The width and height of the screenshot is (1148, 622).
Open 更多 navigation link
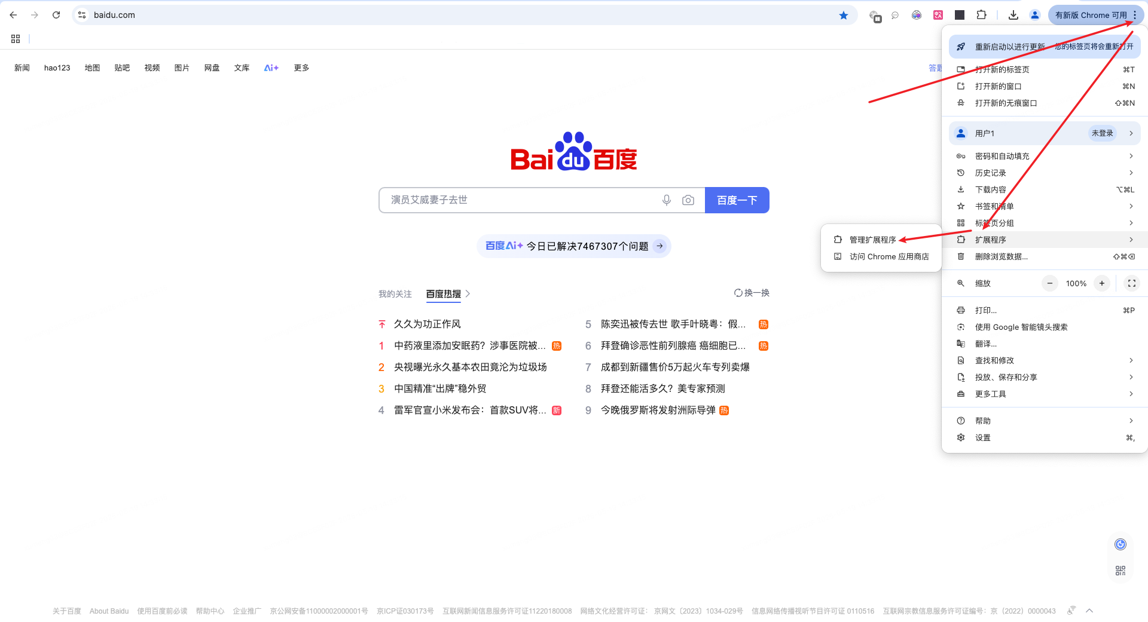tap(301, 68)
